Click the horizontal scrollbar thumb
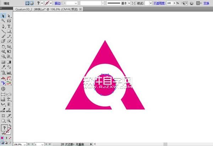 (165, 144)
